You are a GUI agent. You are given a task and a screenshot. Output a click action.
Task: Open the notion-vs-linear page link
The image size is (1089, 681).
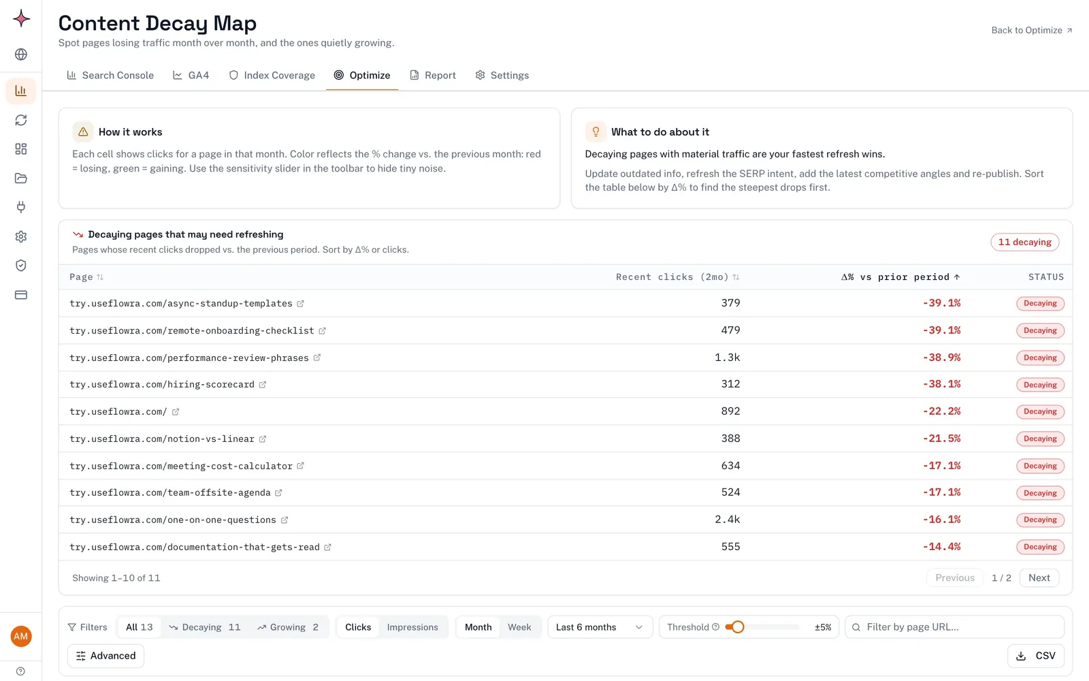[x=162, y=439]
